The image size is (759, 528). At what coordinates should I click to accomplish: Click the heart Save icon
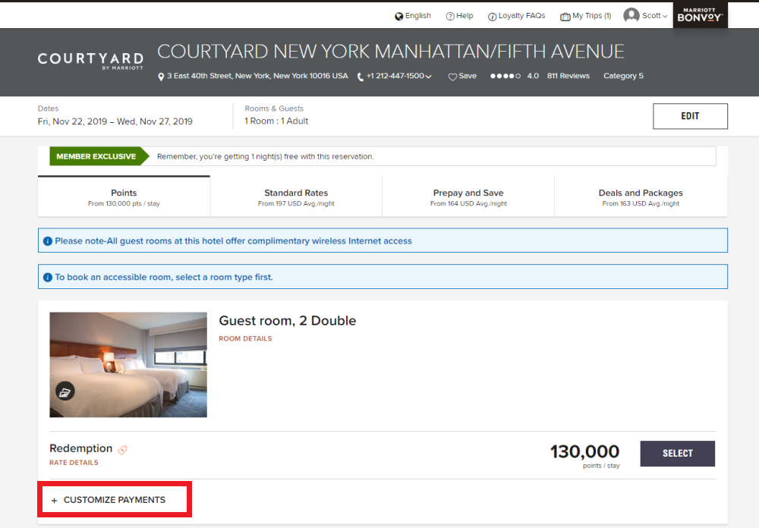coord(452,77)
